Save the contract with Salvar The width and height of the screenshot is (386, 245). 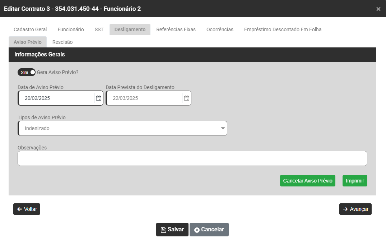(x=172, y=230)
